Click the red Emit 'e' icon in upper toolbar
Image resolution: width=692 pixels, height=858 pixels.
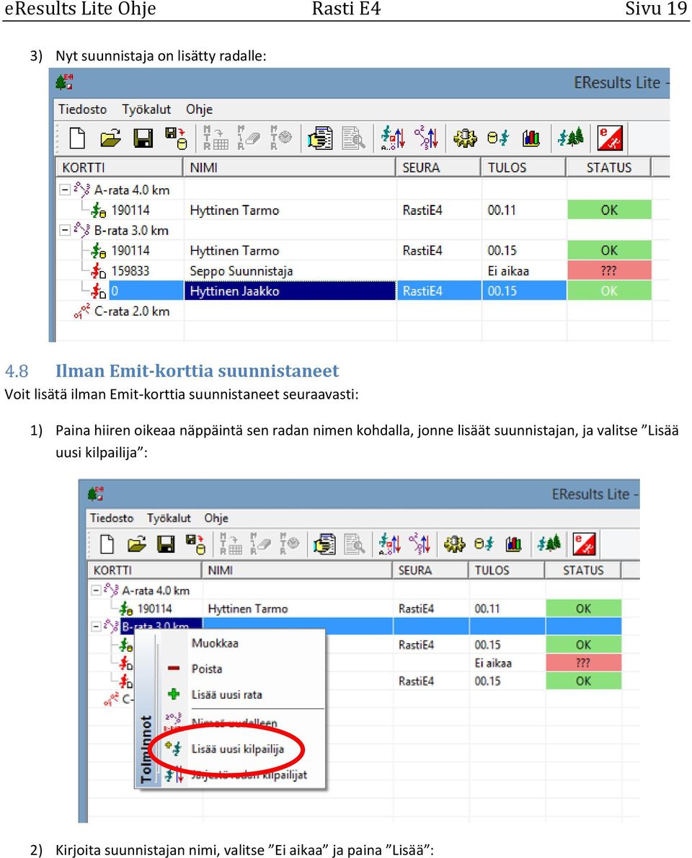pyautogui.click(x=610, y=138)
